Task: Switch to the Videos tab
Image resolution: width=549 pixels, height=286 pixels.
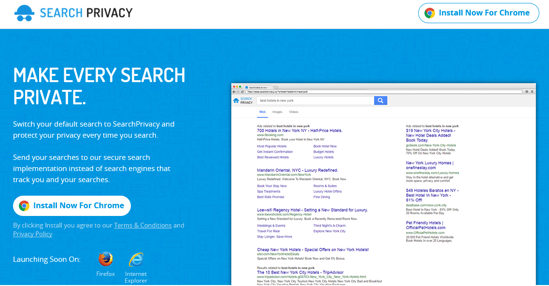Action: coord(294,112)
